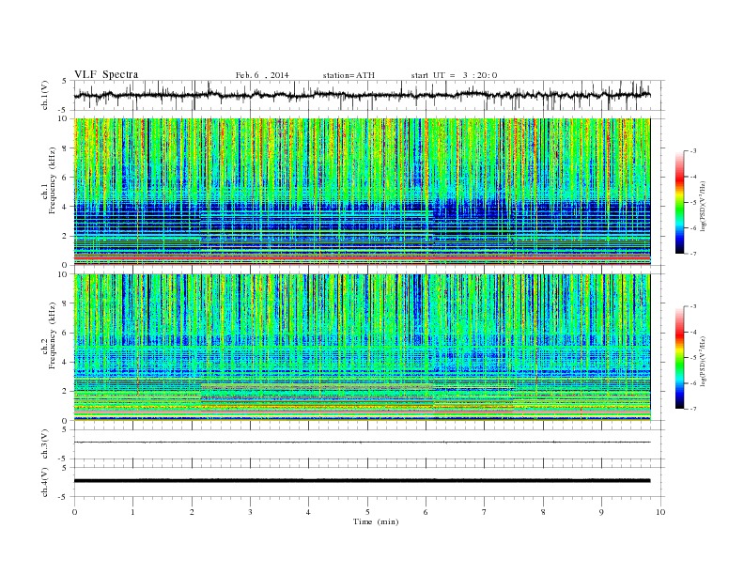Click the ch.3 flat voltage trace
This screenshot has width=744, height=575.
point(363,443)
